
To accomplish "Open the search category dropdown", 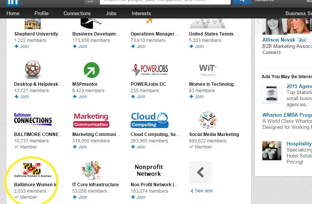I will (x=91, y=2).
